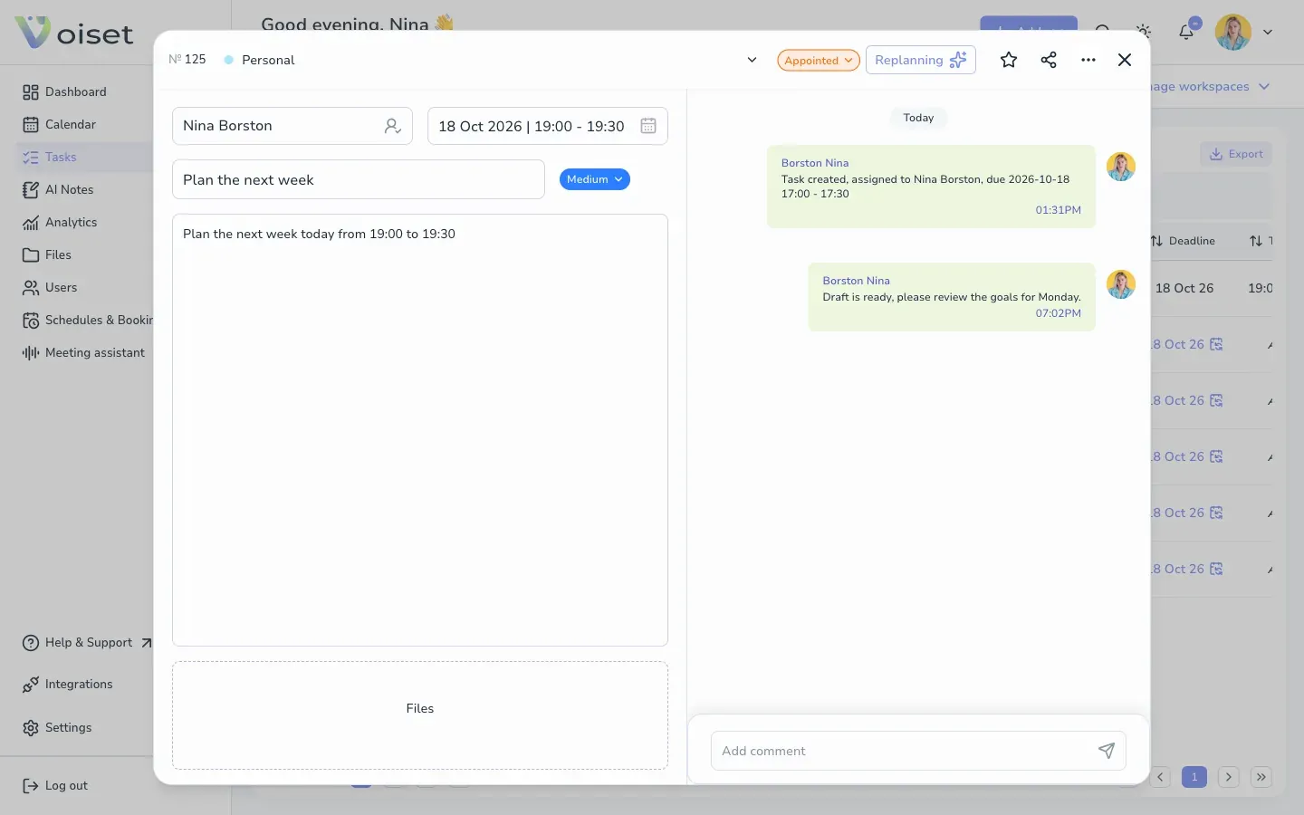
Task: Click the Replanning button
Action: 920,60
